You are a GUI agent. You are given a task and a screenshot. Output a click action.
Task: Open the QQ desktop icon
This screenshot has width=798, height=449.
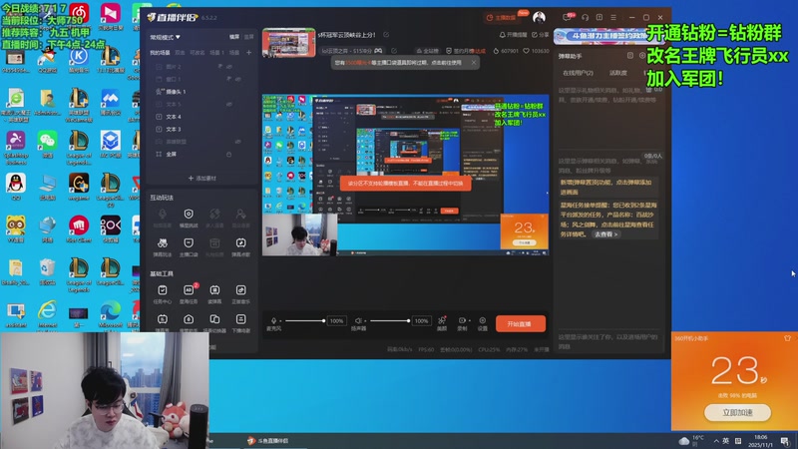click(x=16, y=187)
